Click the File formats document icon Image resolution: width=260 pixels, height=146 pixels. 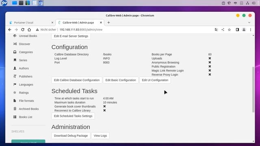click(x=15, y=101)
